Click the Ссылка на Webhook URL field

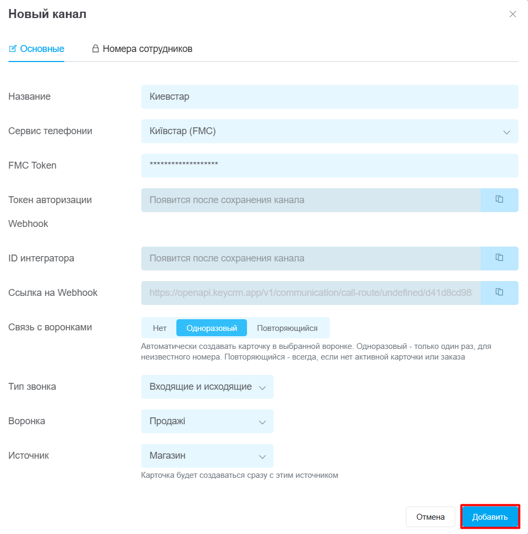point(311,293)
